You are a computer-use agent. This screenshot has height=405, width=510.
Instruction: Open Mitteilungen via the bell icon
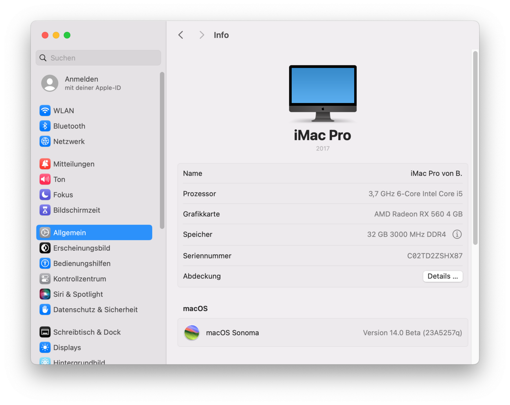click(45, 164)
